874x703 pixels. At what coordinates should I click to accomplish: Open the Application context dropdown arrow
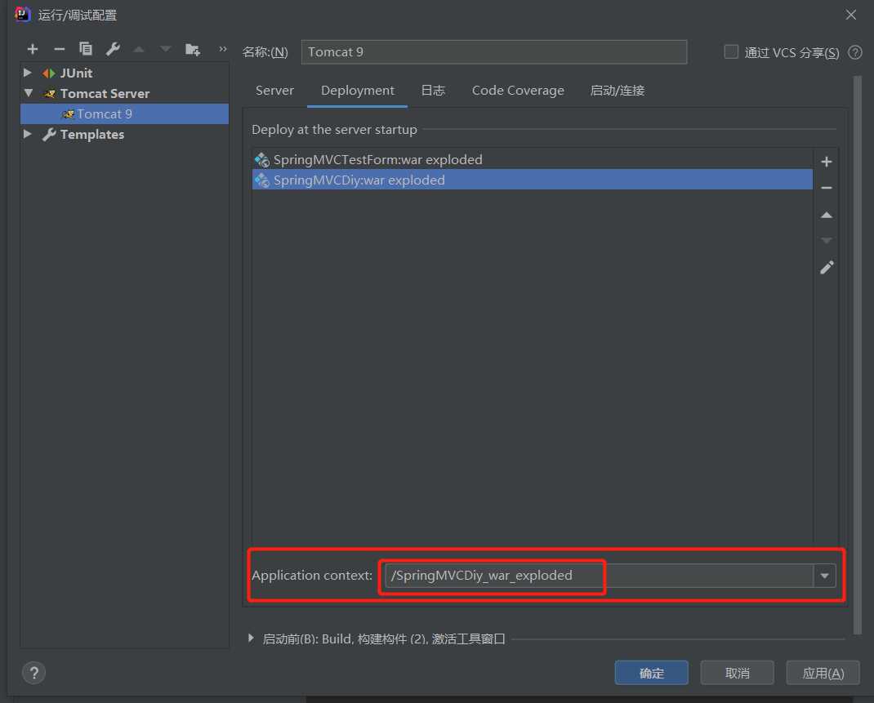[824, 576]
